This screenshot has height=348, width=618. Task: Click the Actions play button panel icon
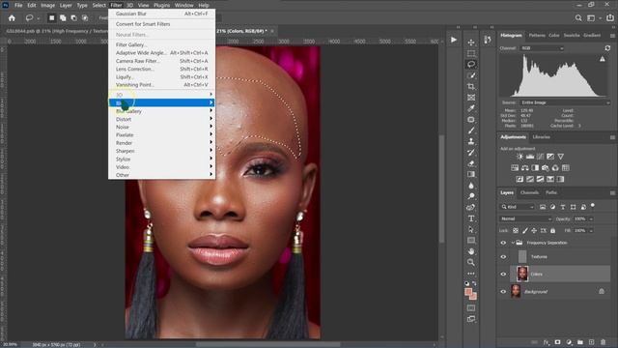tap(454, 40)
